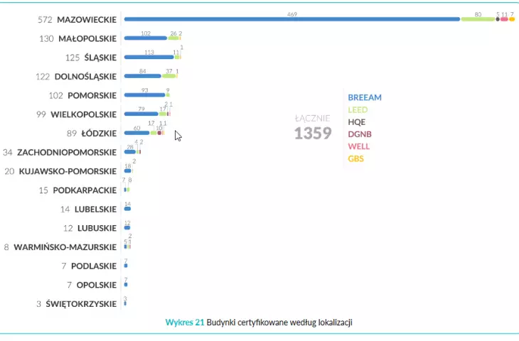Click the total 125 next to Śląskie
The height and width of the screenshot is (341, 519).
click(x=73, y=58)
